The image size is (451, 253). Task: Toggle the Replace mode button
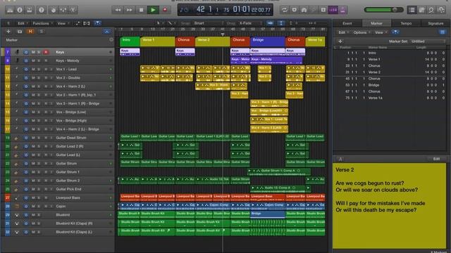pos(294,10)
